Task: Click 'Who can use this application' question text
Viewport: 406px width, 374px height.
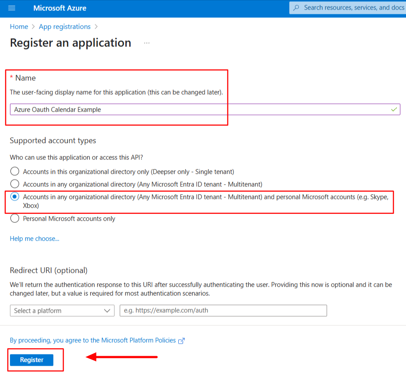Action: [76, 157]
